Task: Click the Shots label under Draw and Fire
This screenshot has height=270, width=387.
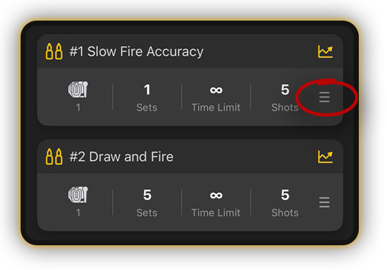Action: point(285,213)
